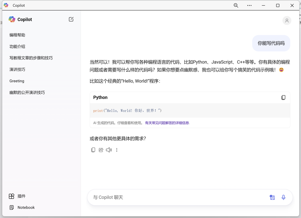Open the user account avatar
The image size is (301, 218).
coord(287,20)
